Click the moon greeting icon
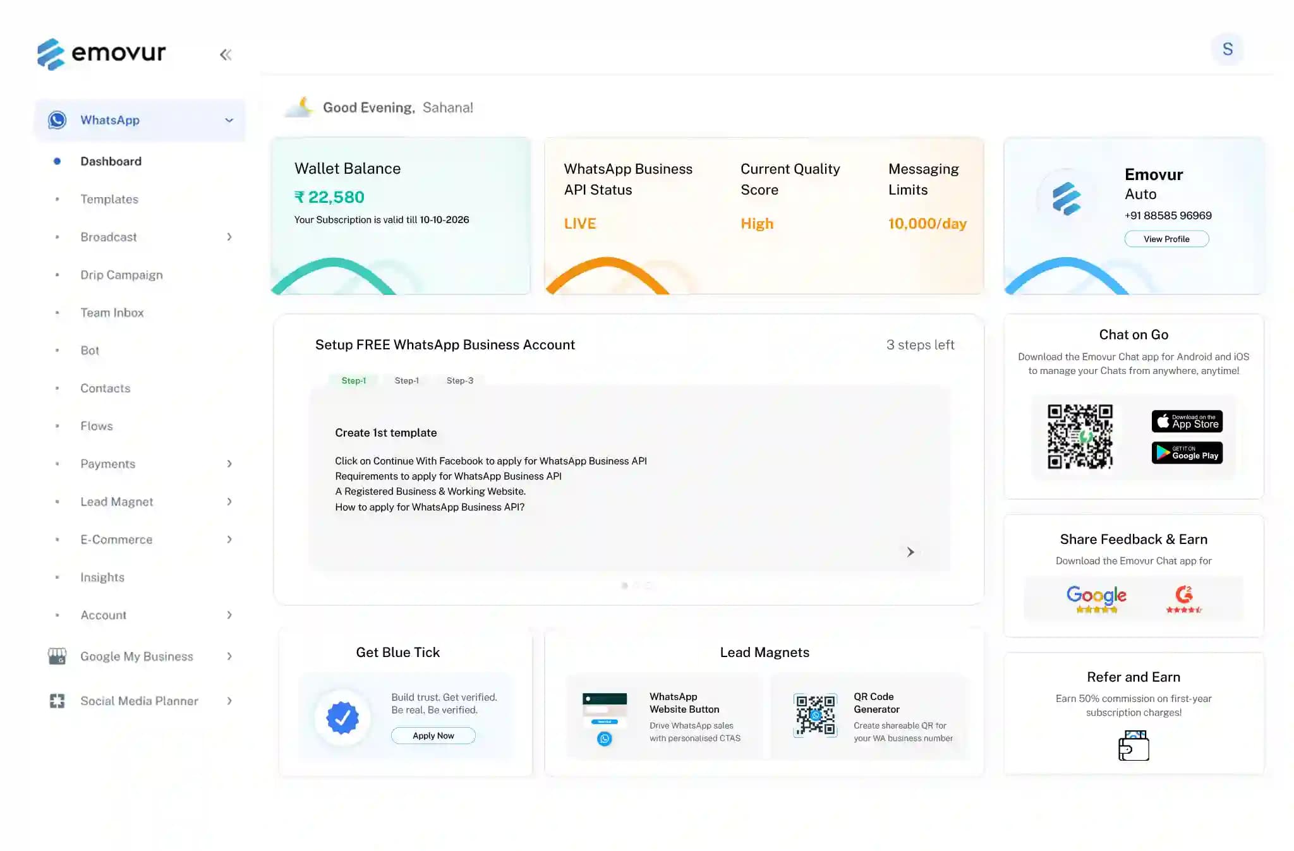Image resolution: width=1294 pixels, height=851 pixels. [x=299, y=107]
